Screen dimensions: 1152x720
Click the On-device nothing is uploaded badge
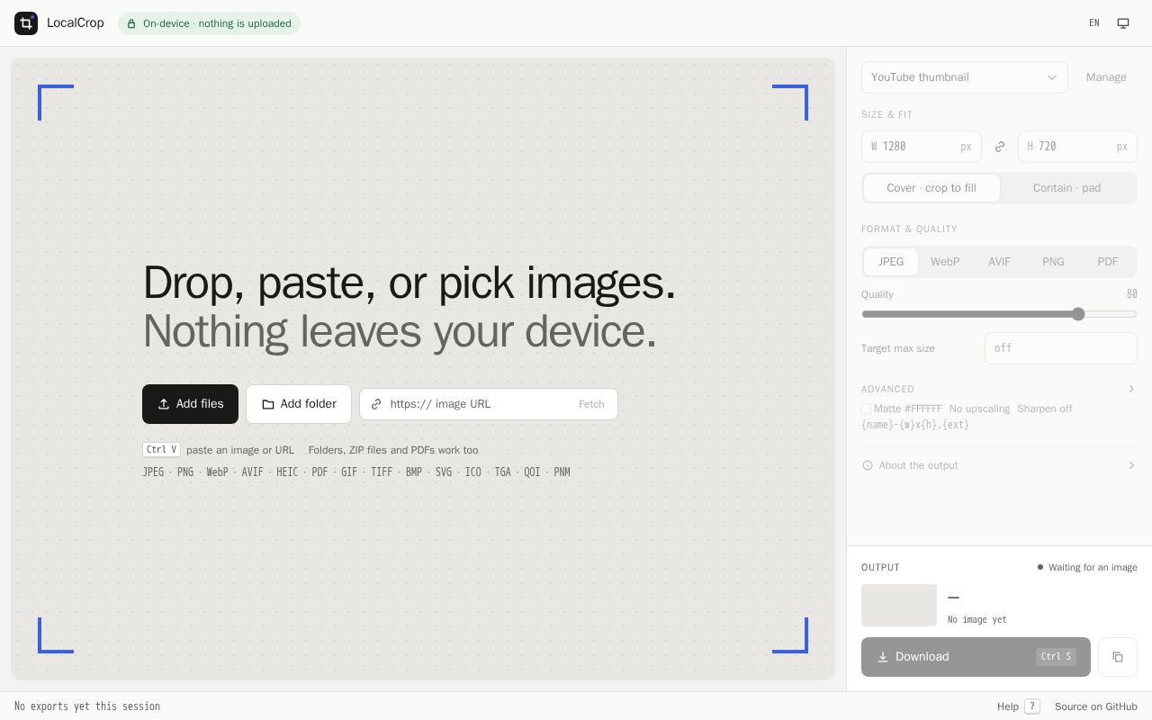pos(209,23)
